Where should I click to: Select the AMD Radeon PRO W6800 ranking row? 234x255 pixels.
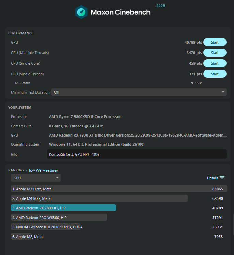pyautogui.click(x=119, y=218)
